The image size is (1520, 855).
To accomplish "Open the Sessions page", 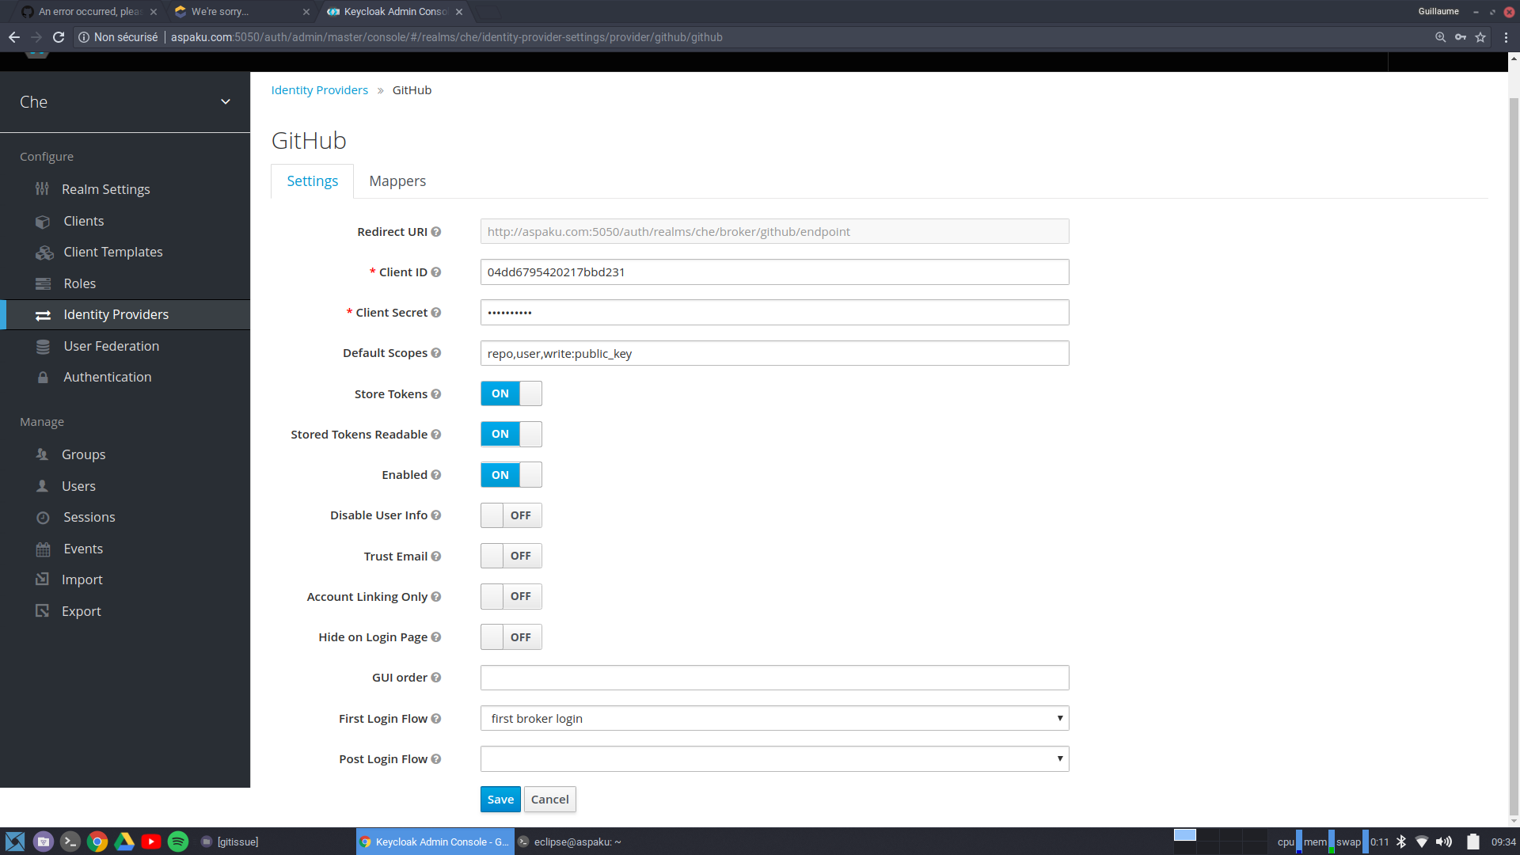I will point(89,517).
